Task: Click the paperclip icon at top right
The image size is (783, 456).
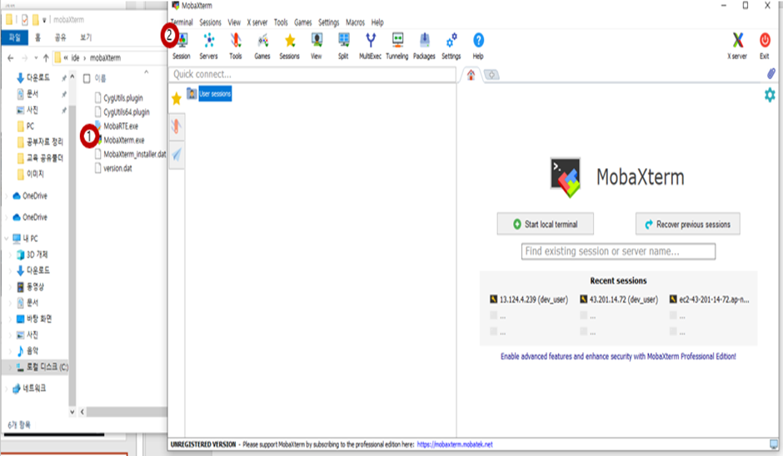Action: pyautogui.click(x=771, y=74)
